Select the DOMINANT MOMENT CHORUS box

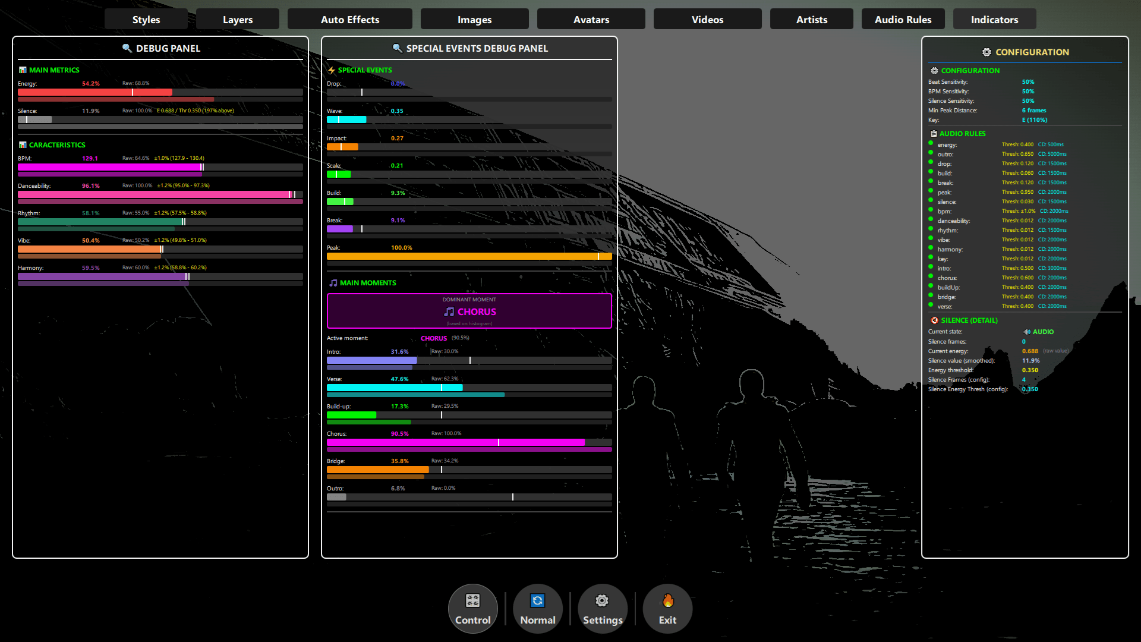click(x=469, y=311)
